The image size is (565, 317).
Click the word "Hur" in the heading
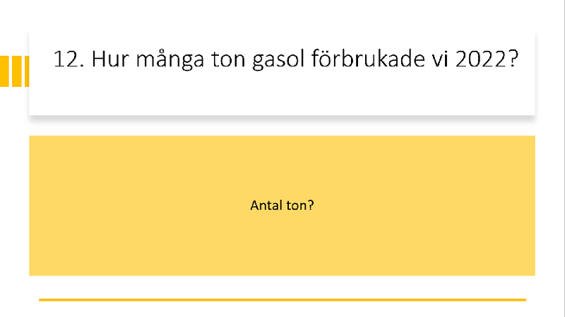point(110,59)
